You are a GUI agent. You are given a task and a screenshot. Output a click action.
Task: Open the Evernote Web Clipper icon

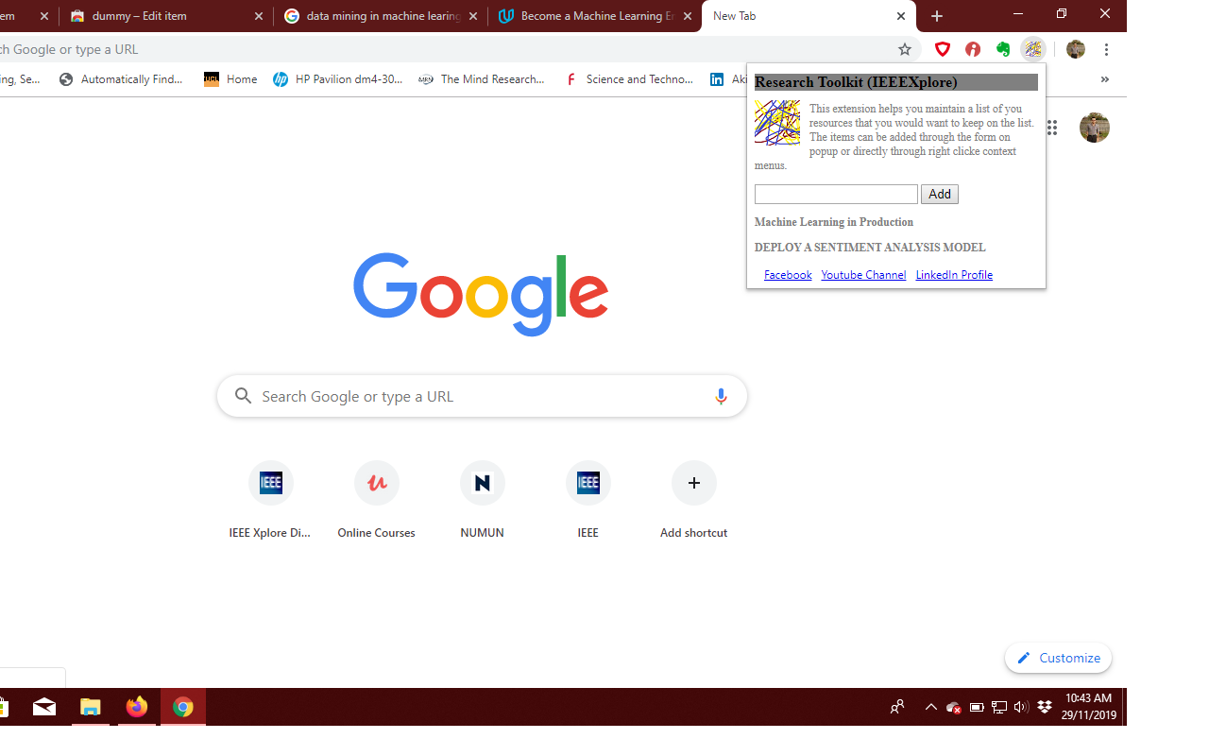[x=1002, y=49]
